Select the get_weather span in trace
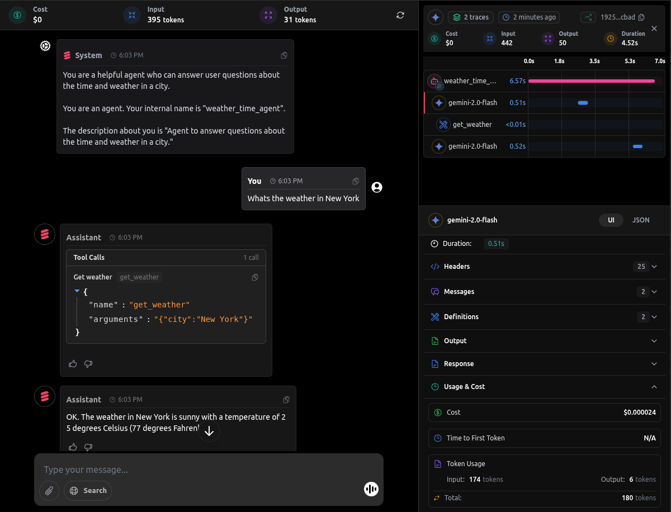 point(472,125)
